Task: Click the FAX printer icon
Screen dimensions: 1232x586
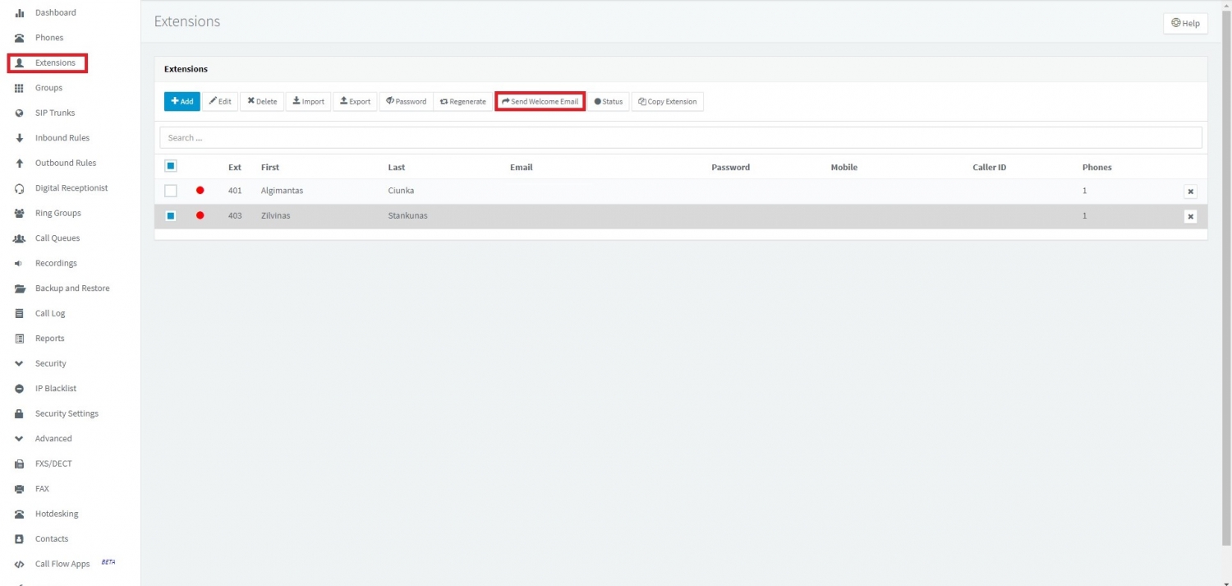Action: (x=19, y=489)
